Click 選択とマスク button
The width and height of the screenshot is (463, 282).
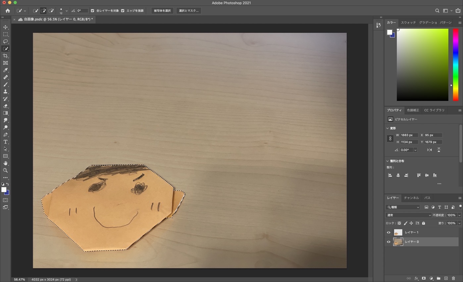pyautogui.click(x=189, y=11)
